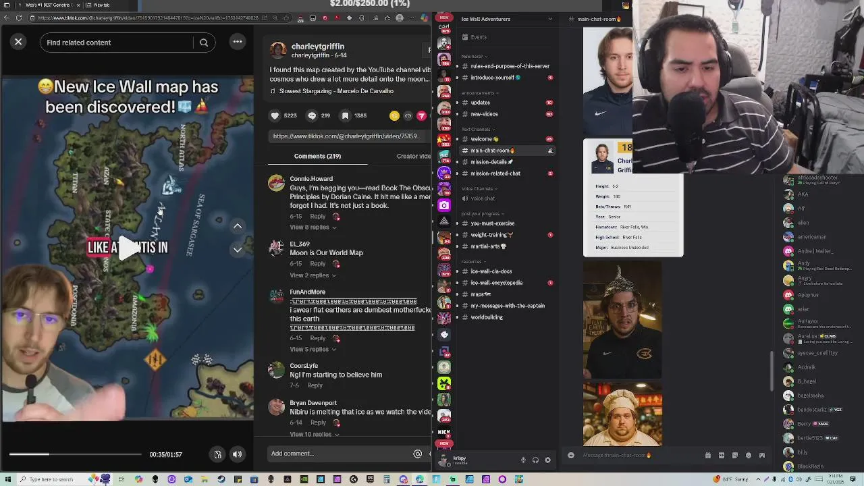Viewport: 864px width, 486px height.
Task: Collapse the post your progress category
Action: click(483, 213)
